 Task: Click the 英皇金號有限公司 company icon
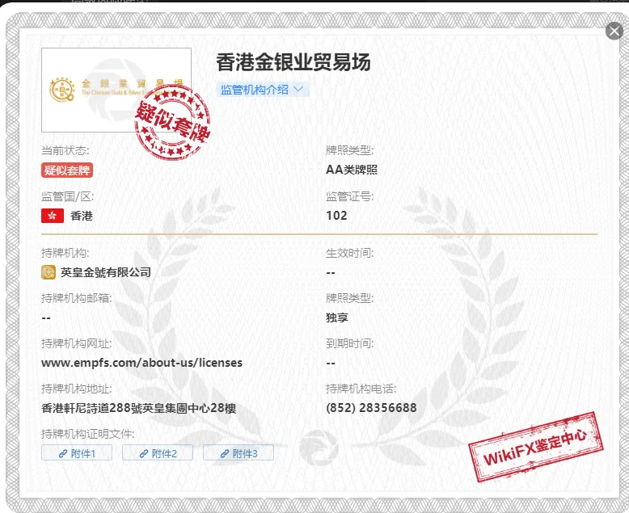click(x=49, y=272)
